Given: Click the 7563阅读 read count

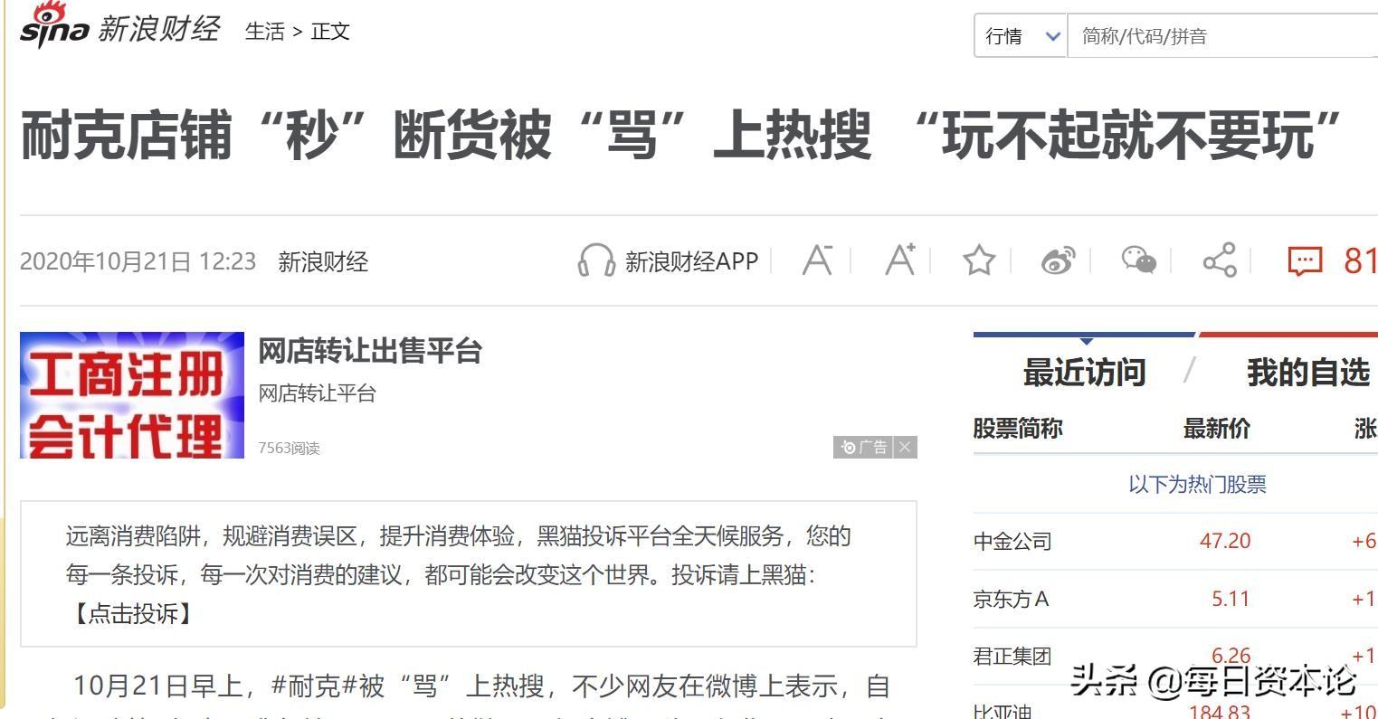Looking at the screenshot, I should click(x=289, y=449).
